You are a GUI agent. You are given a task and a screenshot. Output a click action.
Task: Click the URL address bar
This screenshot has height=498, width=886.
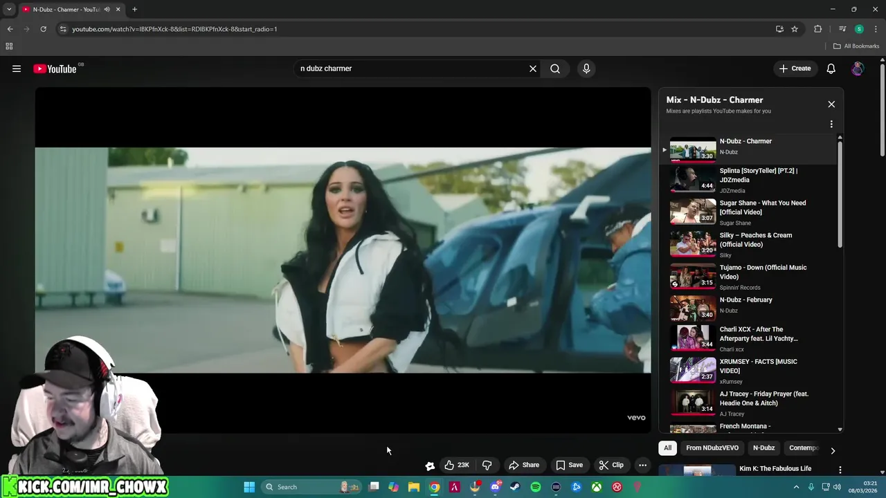[x=415, y=29]
